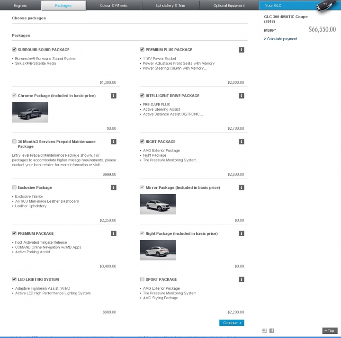
Task: Toggle NIGHT PACKAGE $2,600 checkbox
Action: click(x=142, y=141)
